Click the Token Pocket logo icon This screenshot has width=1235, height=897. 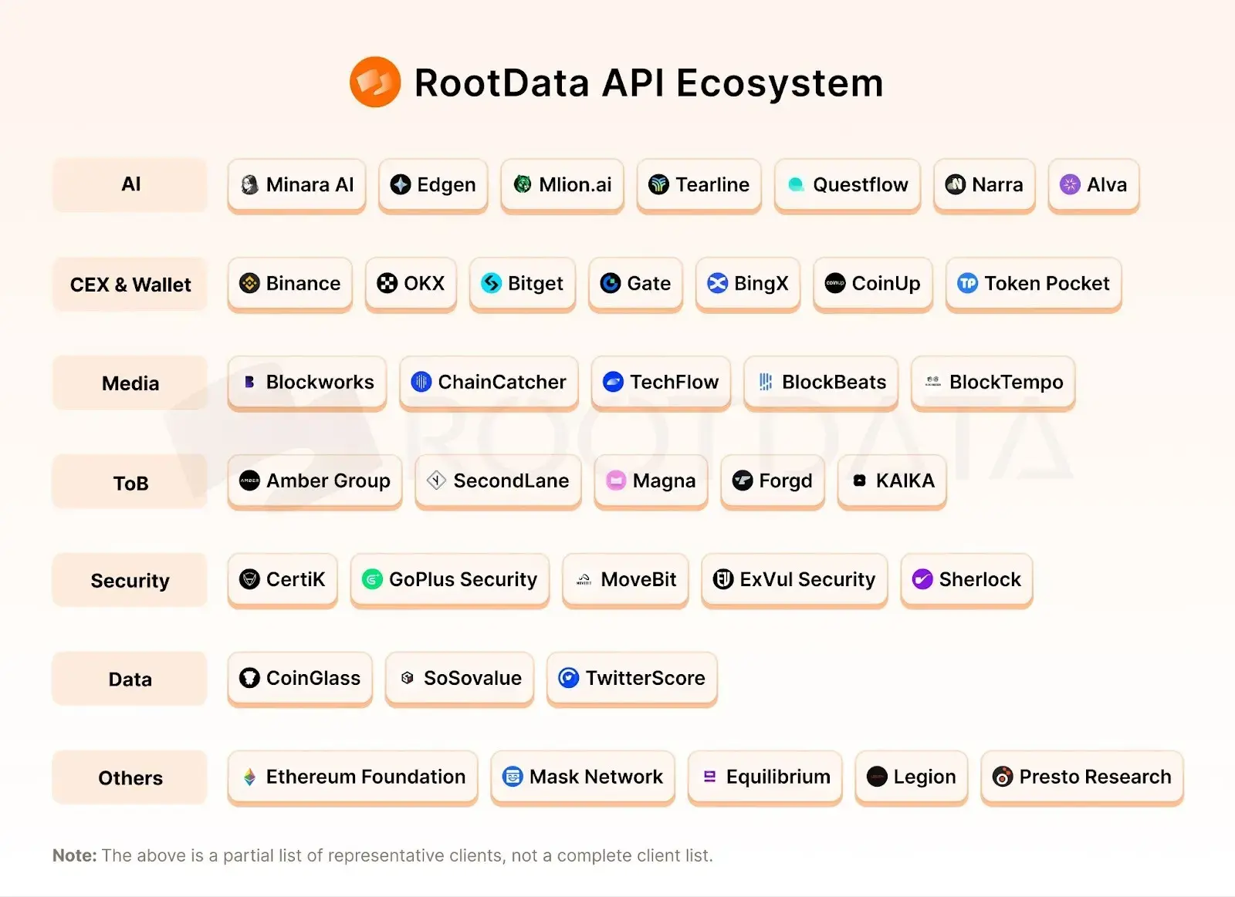coord(968,284)
